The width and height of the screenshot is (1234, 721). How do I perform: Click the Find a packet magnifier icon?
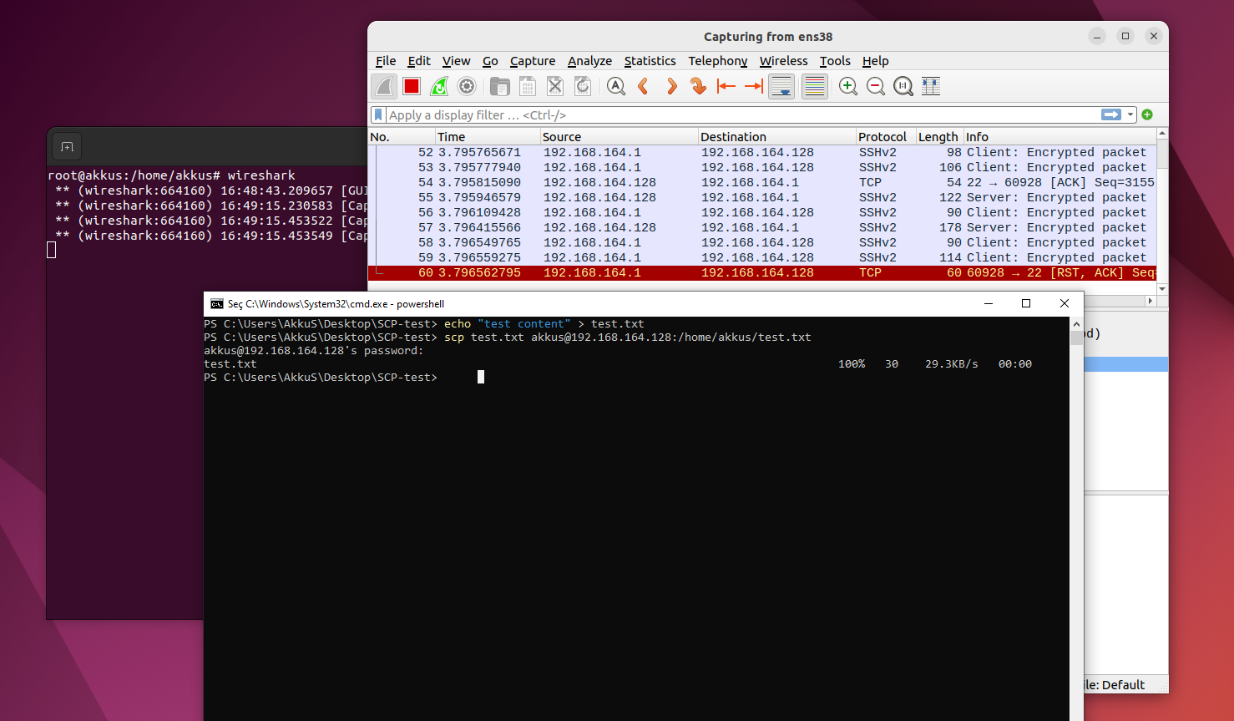tap(616, 86)
